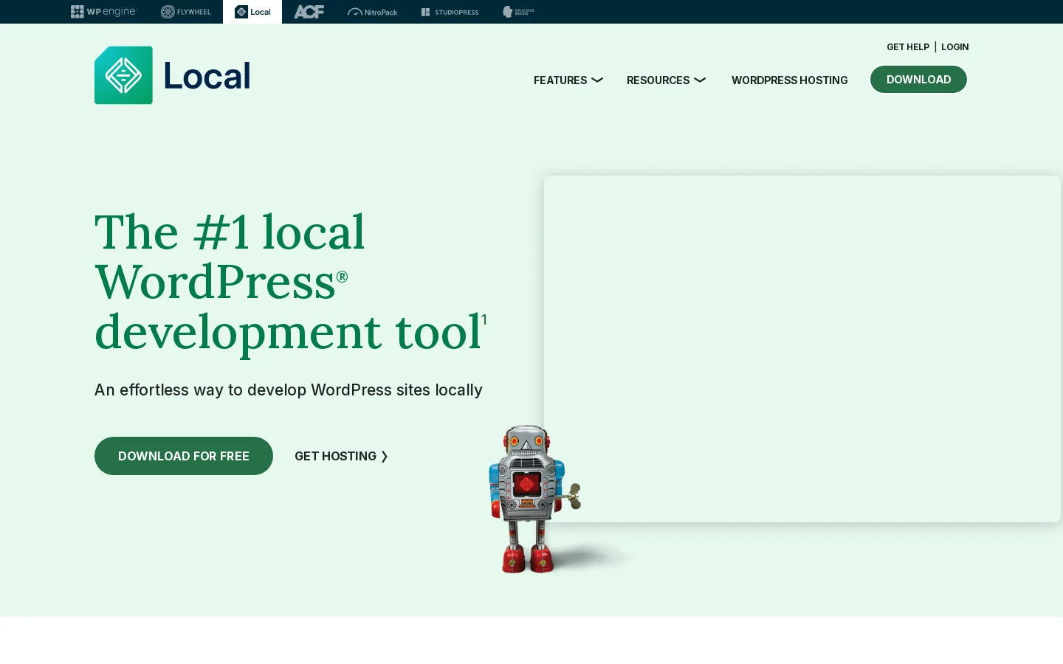Open the Delicious Brains brand link

[518, 12]
